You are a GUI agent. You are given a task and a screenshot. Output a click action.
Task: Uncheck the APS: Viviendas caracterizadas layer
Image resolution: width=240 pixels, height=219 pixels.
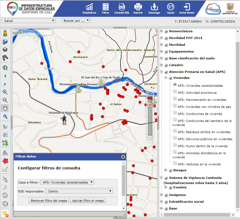[174, 84]
